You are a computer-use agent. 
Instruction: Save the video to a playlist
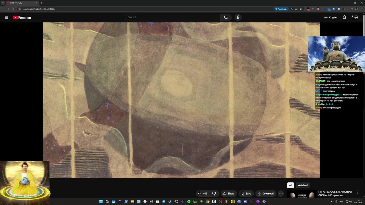coord(246,194)
